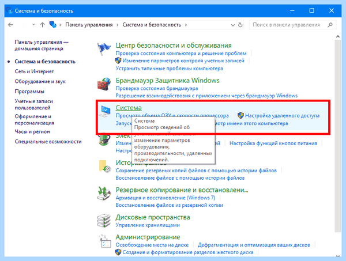Image resolution: width=346 pixels, height=261 pixels.
Task: Click the vertical scrollbar thumb
Action: click(x=337, y=136)
